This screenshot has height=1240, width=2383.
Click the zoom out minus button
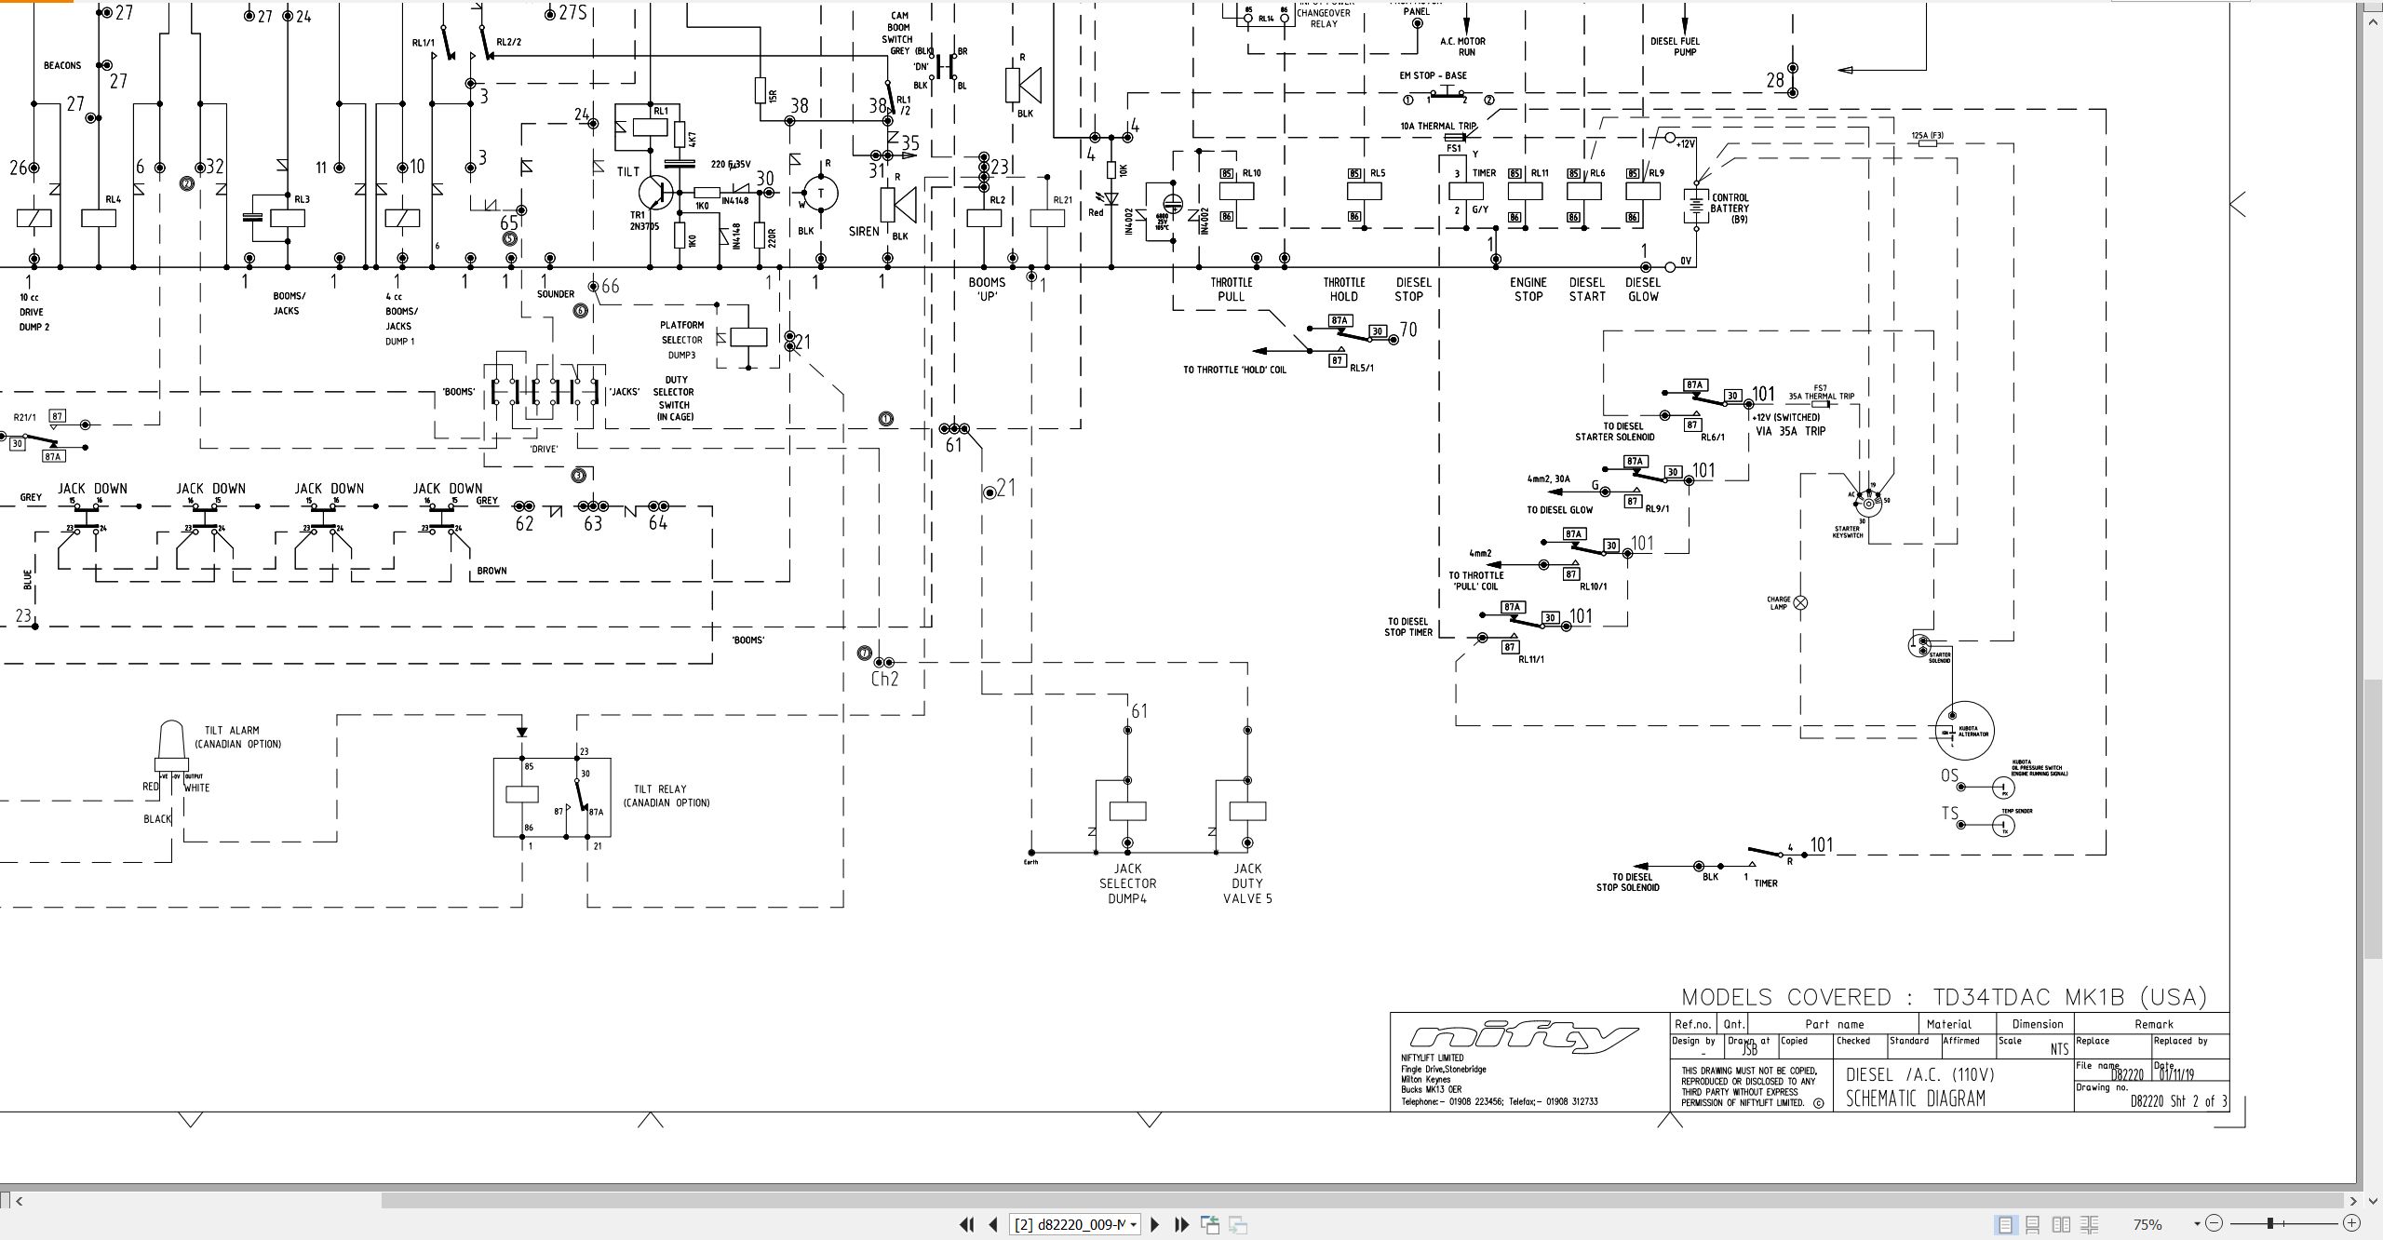pyautogui.click(x=2215, y=1223)
